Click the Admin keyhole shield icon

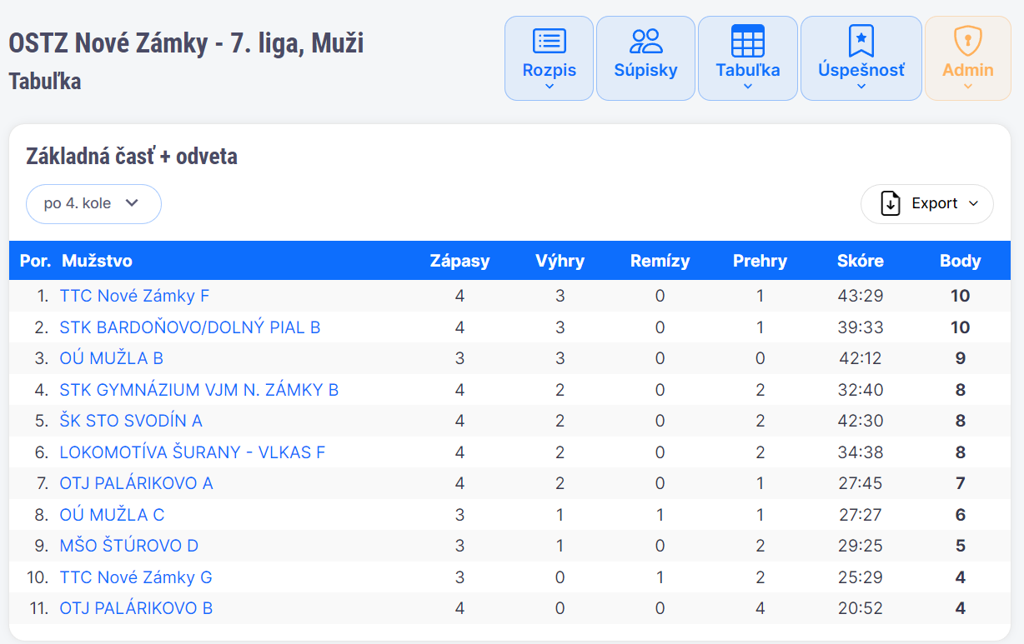(968, 41)
